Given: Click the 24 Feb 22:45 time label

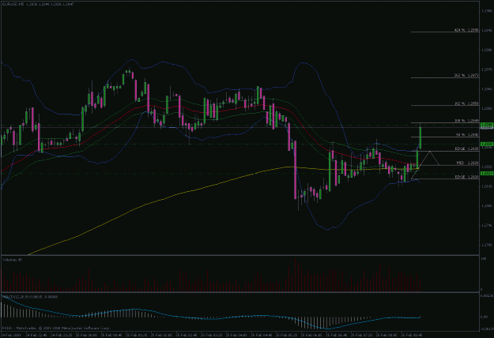Looking at the screenshot, I should click(x=37, y=335).
